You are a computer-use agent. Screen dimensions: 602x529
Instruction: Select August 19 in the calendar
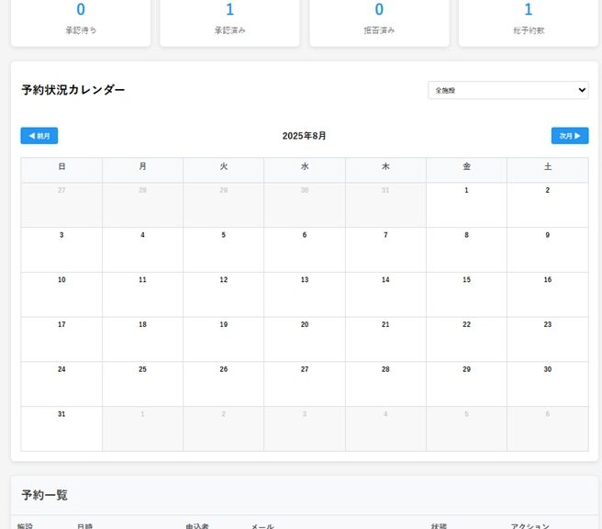coord(223,339)
